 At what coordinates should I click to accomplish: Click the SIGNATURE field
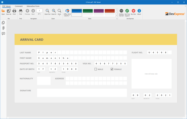(82, 93)
